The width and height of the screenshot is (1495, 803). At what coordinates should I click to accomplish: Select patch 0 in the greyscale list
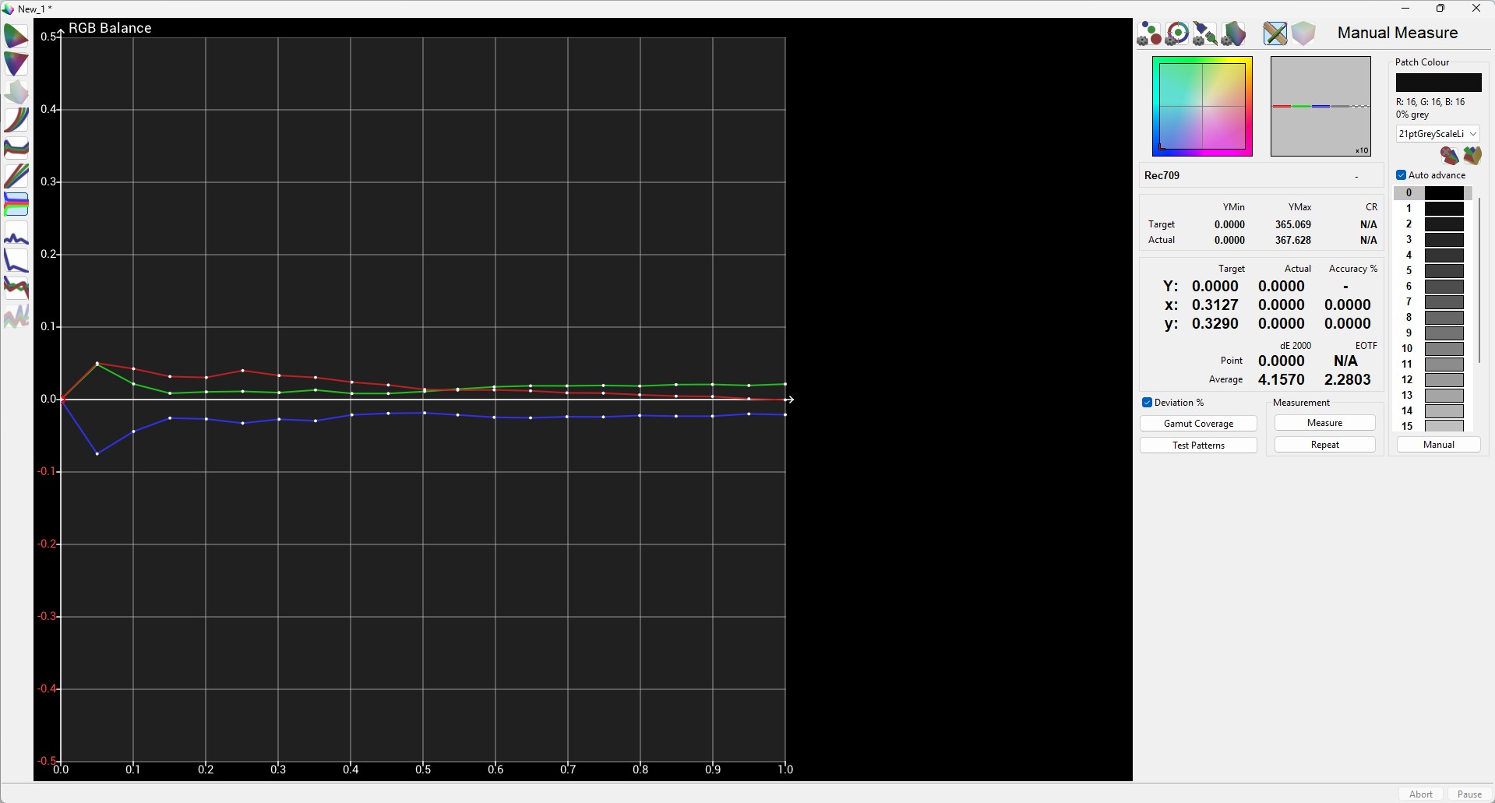(1433, 193)
